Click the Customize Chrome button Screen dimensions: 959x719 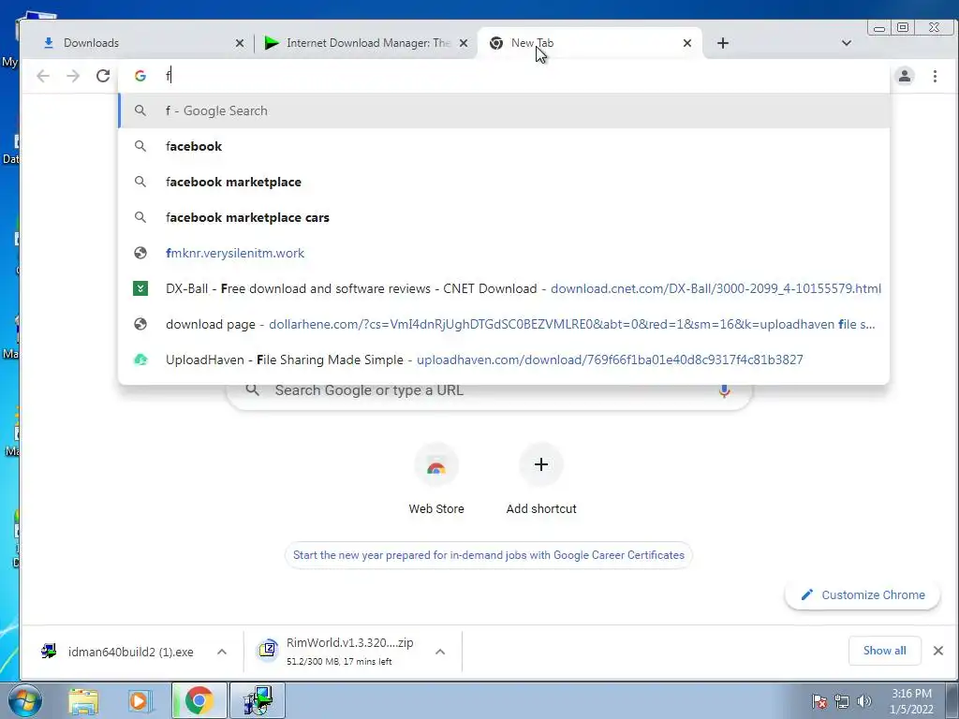863,594
